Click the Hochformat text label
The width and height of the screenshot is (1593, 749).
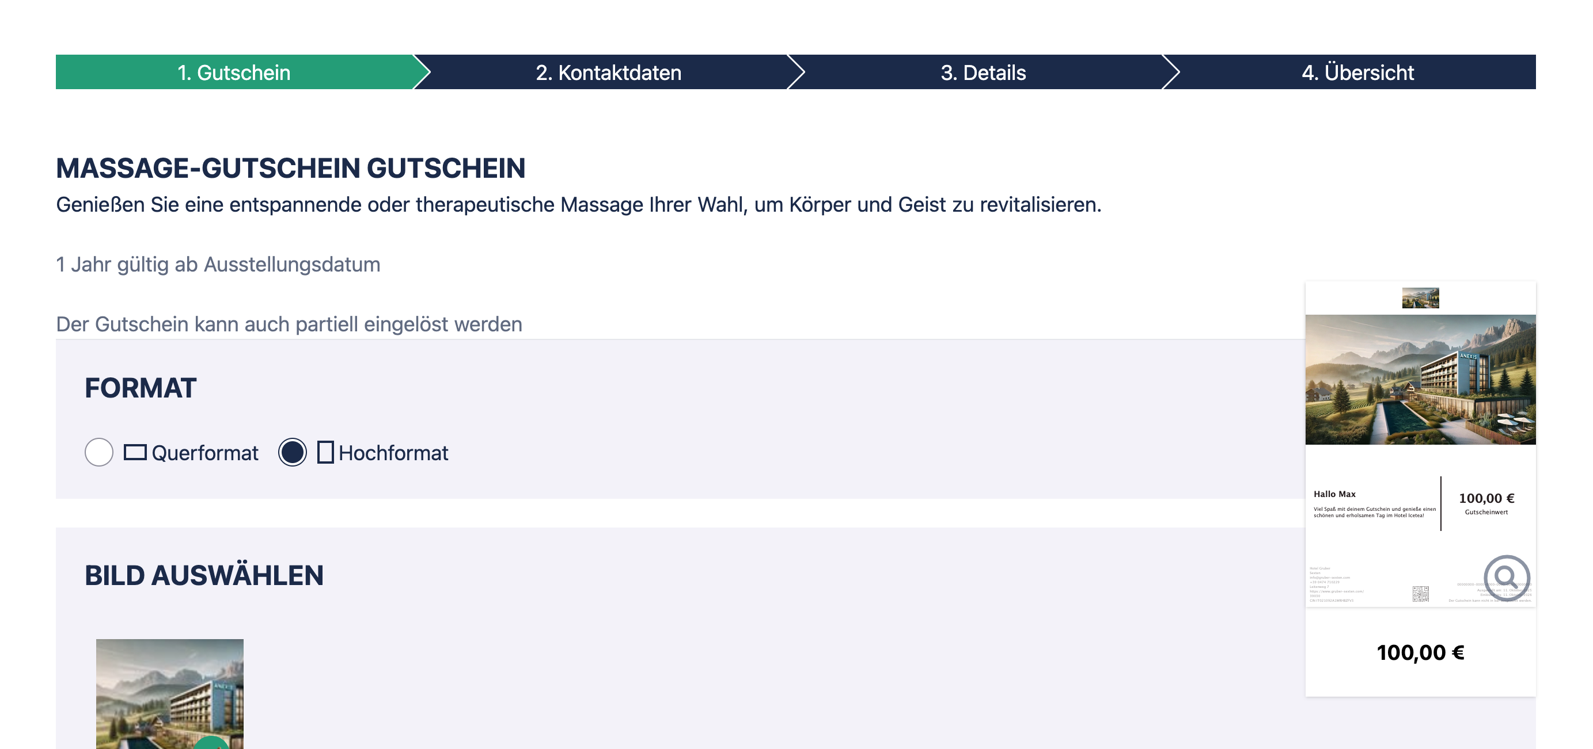point(393,453)
